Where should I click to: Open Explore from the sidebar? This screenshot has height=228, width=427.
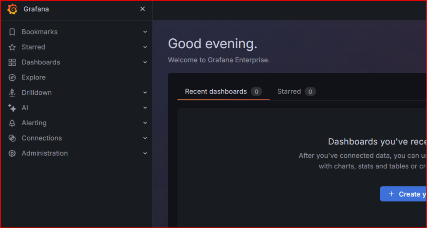pyautogui.click(x=33, y=77)
